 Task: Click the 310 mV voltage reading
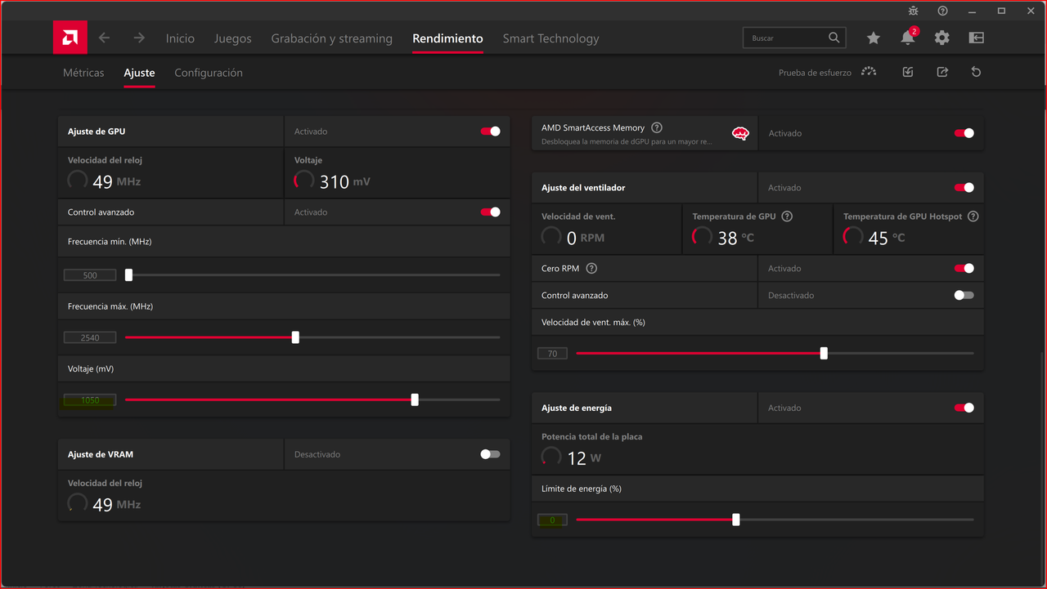[x=333, y=181]
